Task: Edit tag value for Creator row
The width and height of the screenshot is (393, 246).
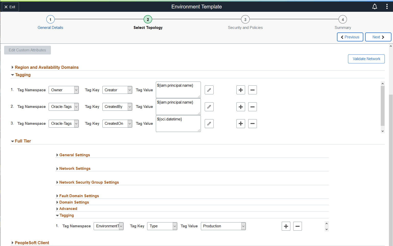Action: point(209,90)
